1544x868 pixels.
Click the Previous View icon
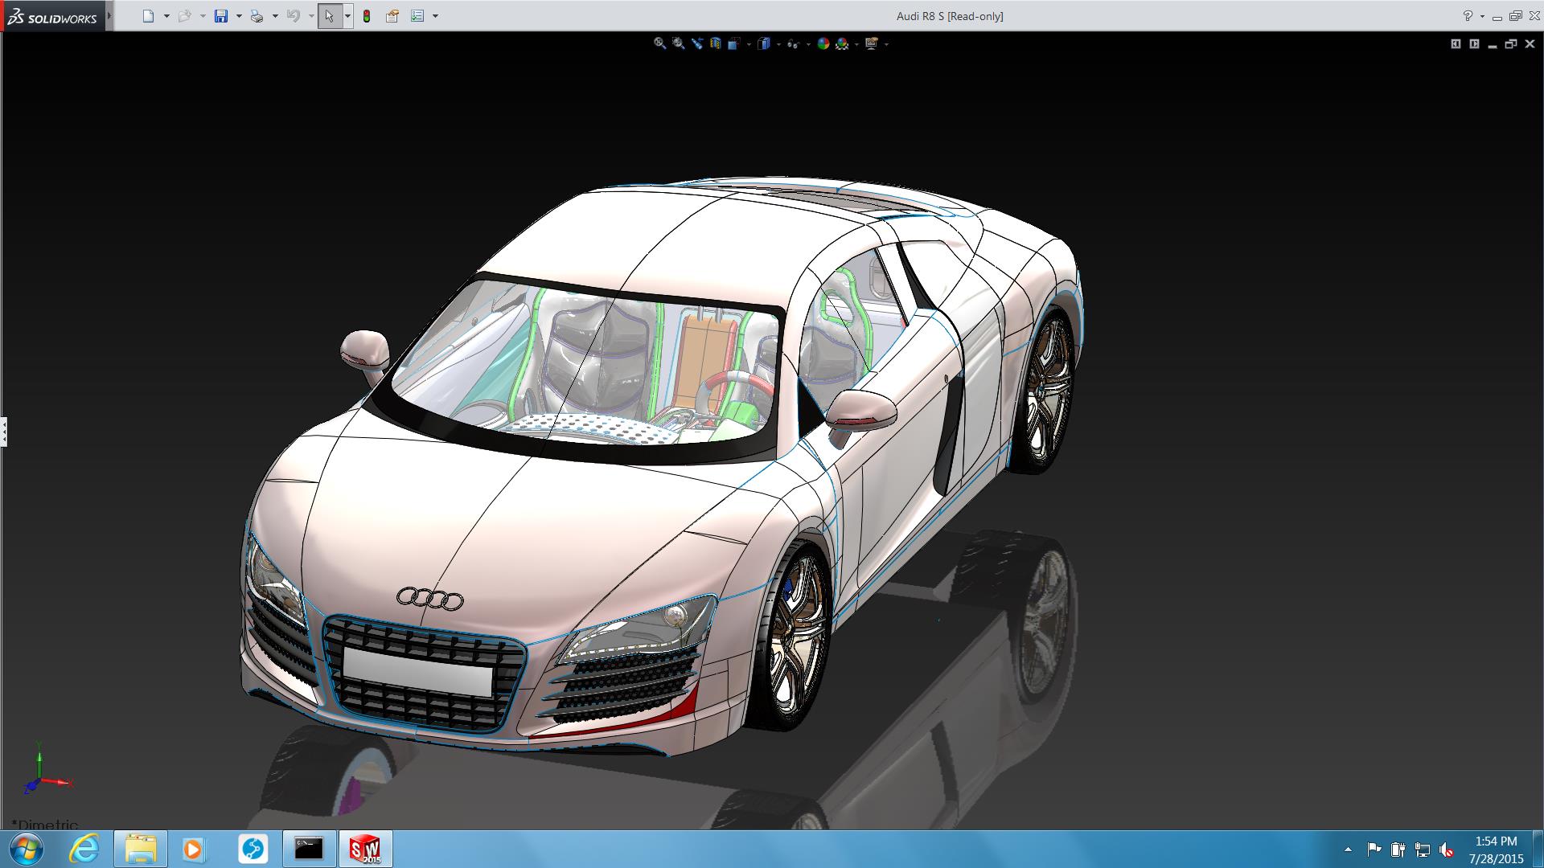tap(696, 43)
